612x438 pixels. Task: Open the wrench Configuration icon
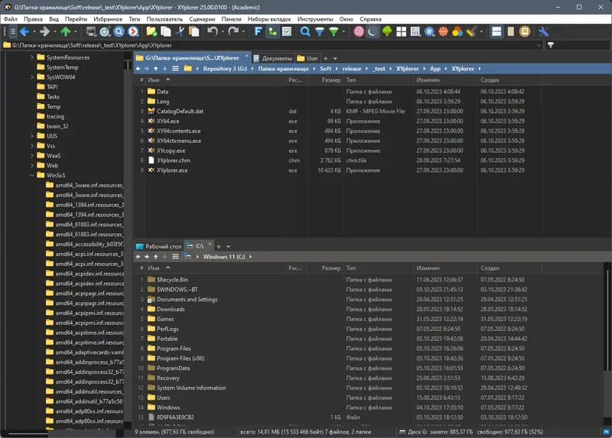544,32
